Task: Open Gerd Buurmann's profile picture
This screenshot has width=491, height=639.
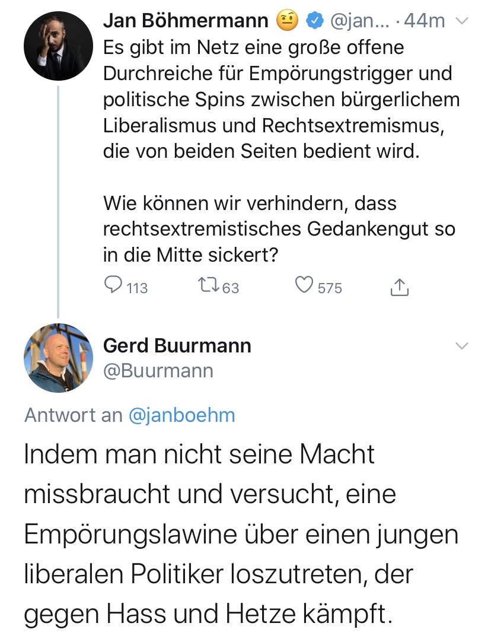Action: tap(58, 358)
